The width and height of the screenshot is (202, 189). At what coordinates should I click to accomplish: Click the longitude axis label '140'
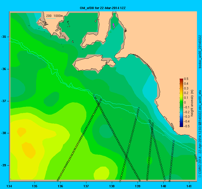pyautogui.click(x=163, y=186)
